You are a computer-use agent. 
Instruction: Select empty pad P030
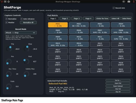(79, 70)
